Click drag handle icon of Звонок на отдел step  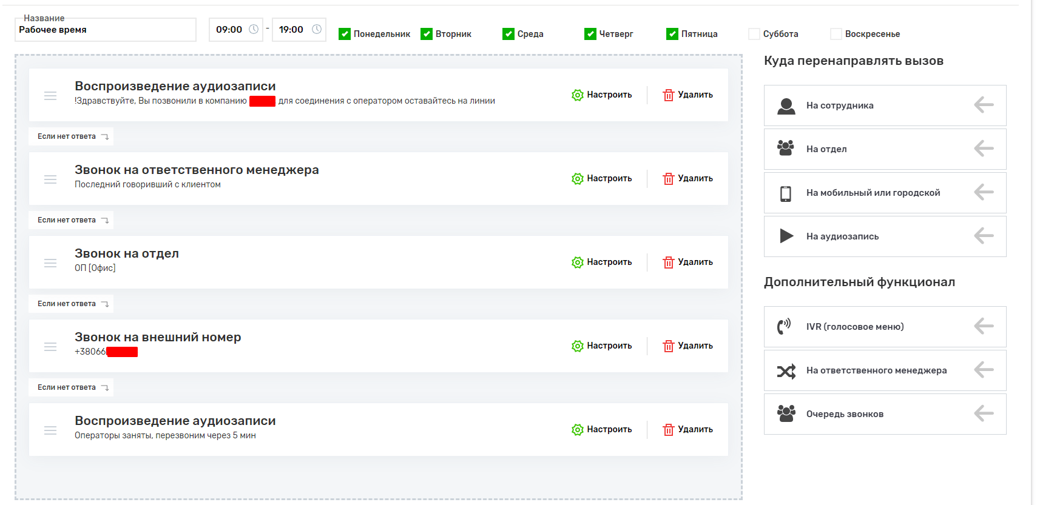click(50, 263)
